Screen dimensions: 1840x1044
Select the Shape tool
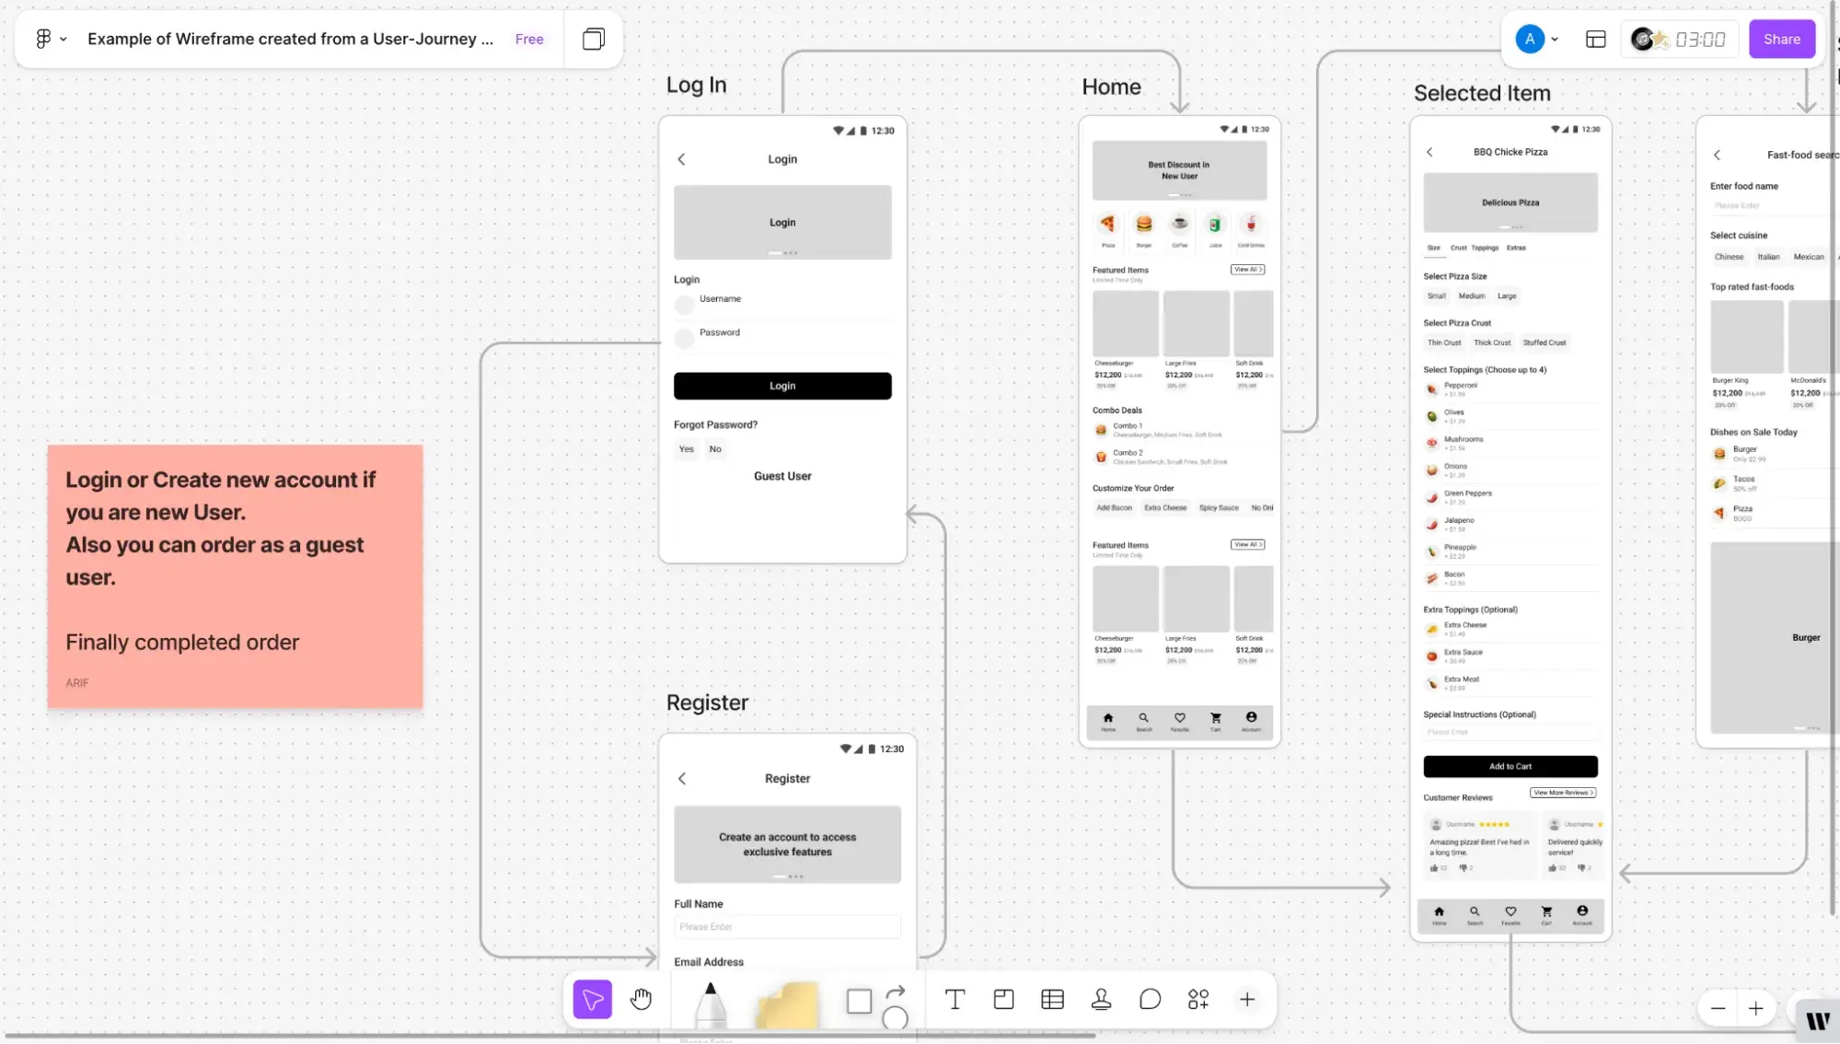coord(858,1000)
